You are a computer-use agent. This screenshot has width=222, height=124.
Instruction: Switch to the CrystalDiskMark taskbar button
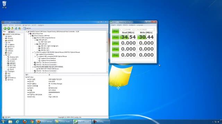[82, 122]
